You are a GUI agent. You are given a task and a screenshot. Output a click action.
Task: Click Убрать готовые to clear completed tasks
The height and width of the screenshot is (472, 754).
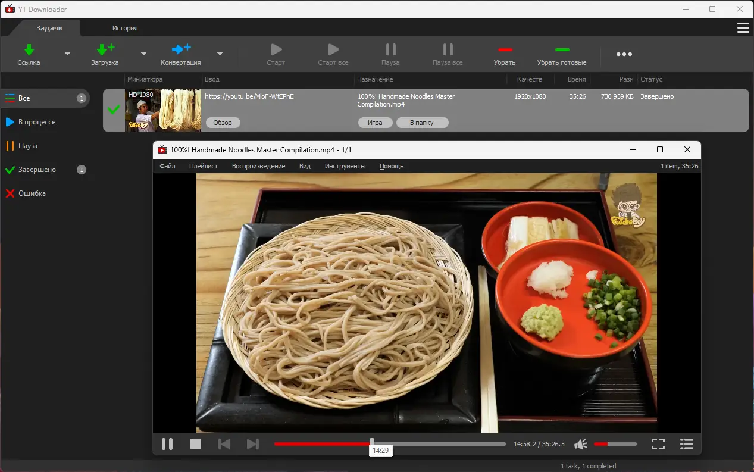561,54
